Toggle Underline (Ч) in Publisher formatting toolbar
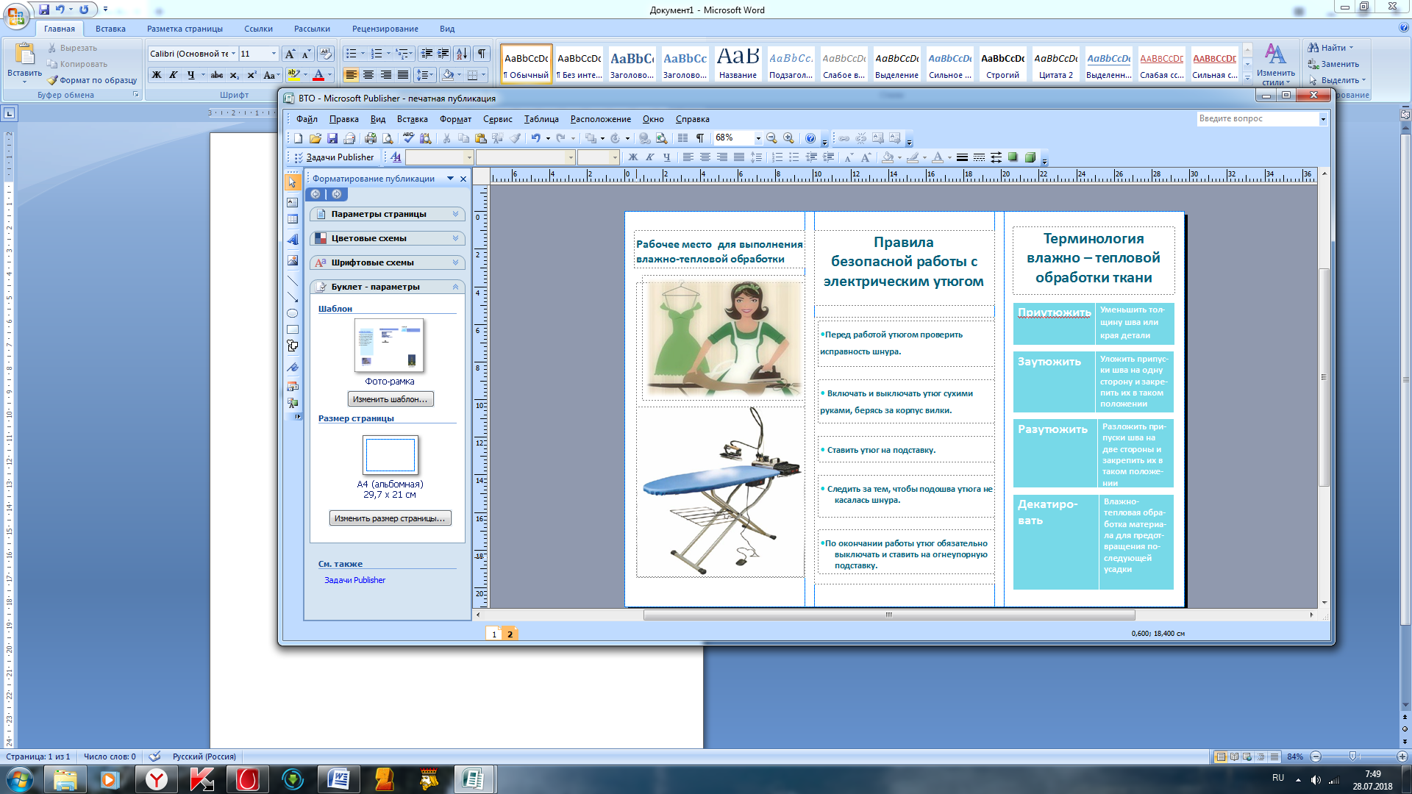Image resolution: width=1412 pixels, height=794 pixels. (x=667, y=157)
